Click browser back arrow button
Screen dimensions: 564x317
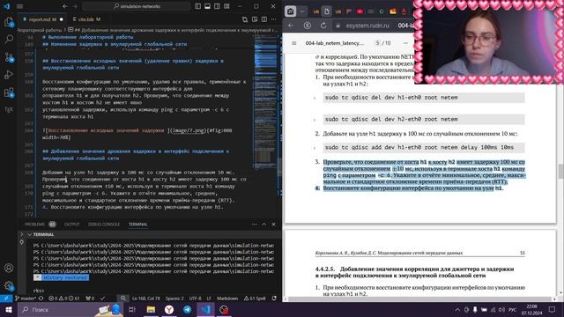click(291, 26)
